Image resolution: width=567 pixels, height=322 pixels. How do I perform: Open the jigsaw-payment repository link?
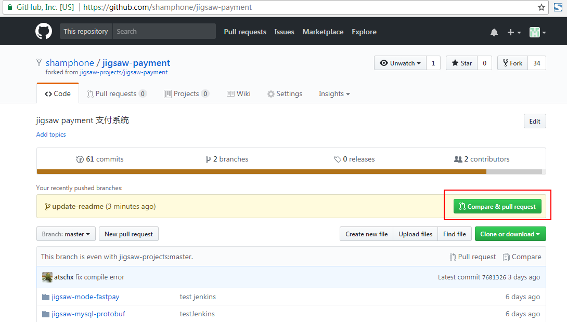pos(136,63)
